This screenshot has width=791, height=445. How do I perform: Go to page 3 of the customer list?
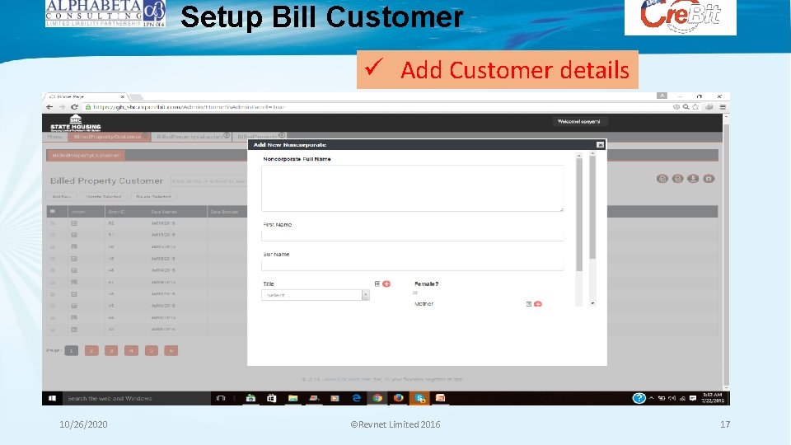[x=111, y=351]
